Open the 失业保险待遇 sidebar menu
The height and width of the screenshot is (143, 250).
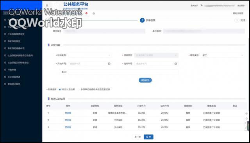14,77
